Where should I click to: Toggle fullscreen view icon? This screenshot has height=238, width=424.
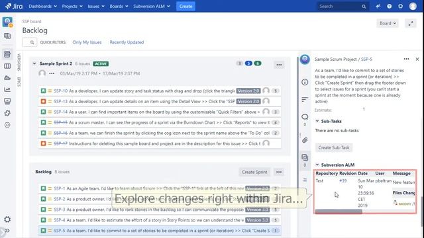pyautogui.click(x=411, y=24)
